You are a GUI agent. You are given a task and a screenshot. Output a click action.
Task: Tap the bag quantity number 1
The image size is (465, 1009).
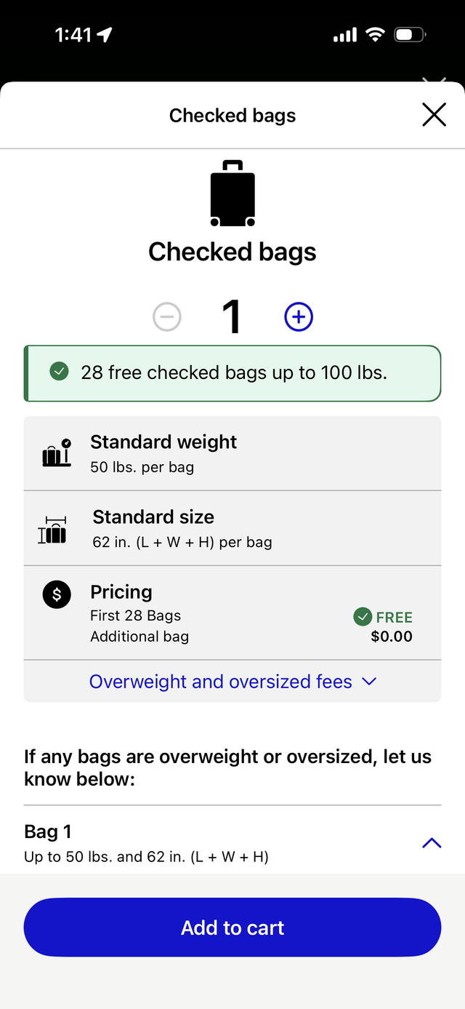click(232, 317)
